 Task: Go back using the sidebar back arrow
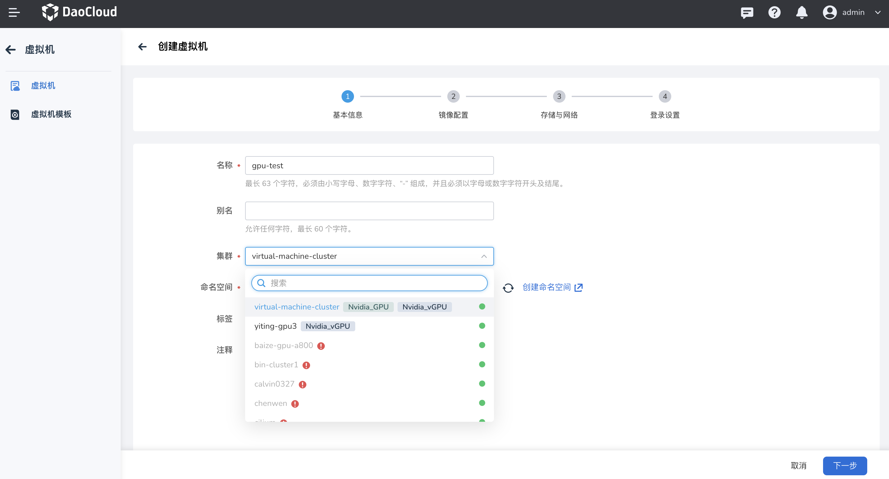click(11, 50)
